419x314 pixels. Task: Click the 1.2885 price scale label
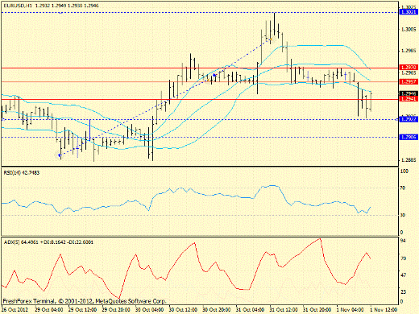pos(409,160)
